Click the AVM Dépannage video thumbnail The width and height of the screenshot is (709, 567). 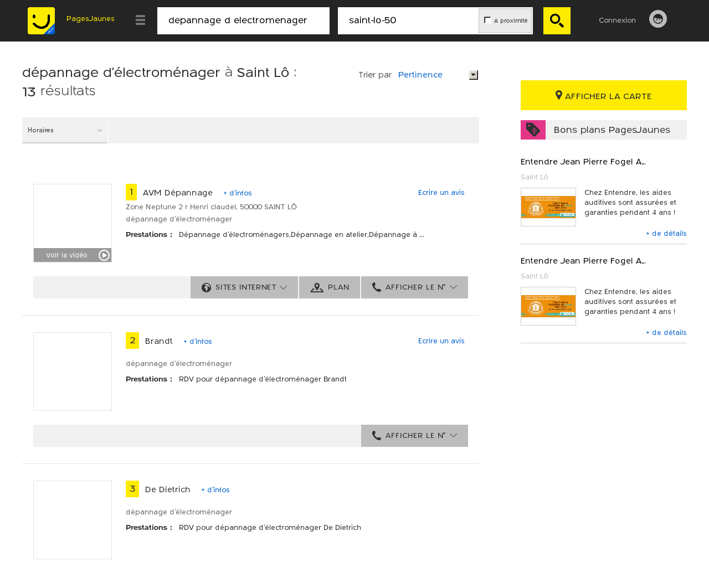73,223
